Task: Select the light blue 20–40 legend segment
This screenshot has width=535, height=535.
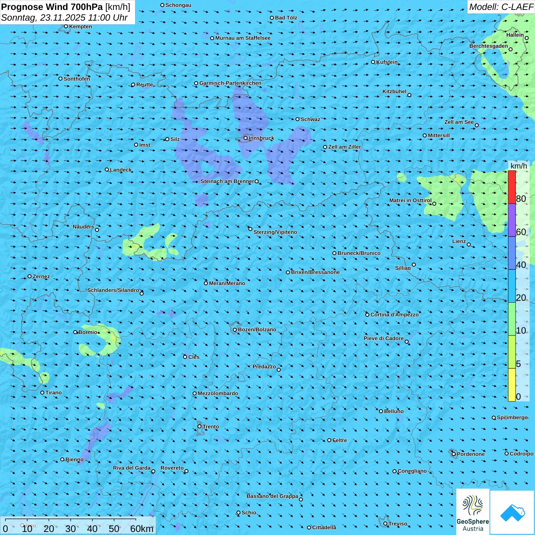Action: click(512, 286)
